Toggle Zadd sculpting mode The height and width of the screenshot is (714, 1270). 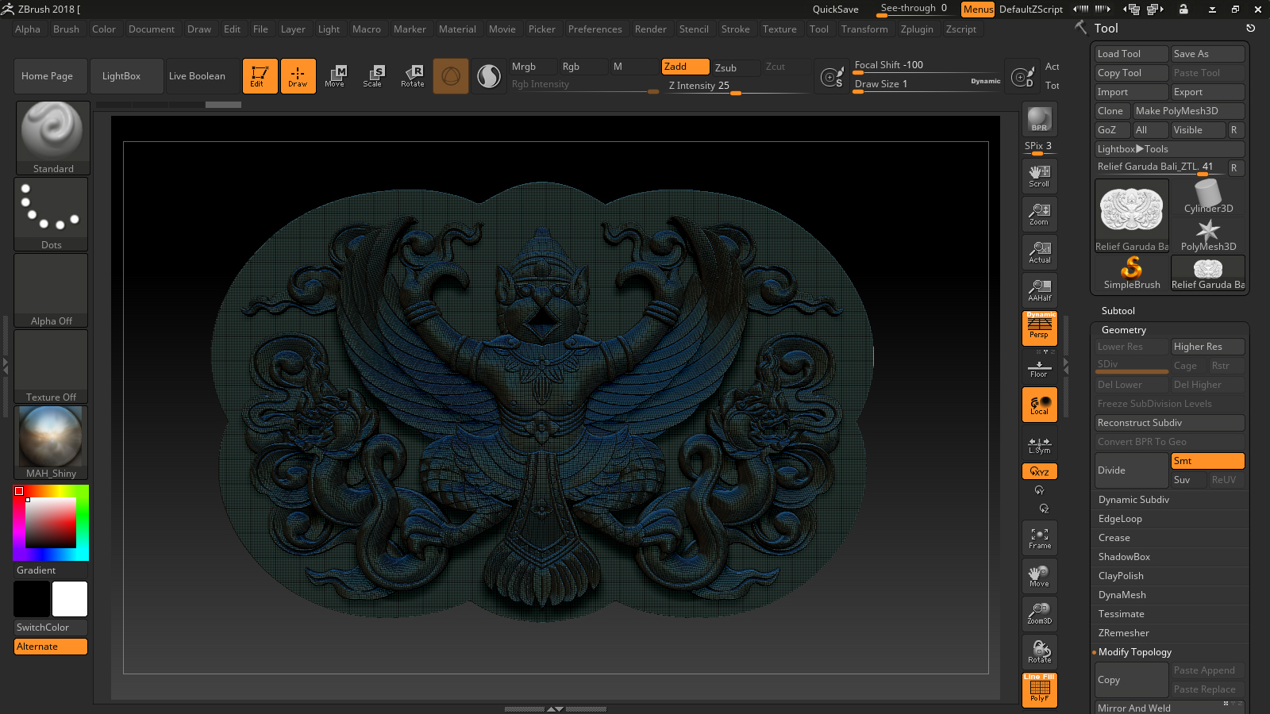coord(684,67)
